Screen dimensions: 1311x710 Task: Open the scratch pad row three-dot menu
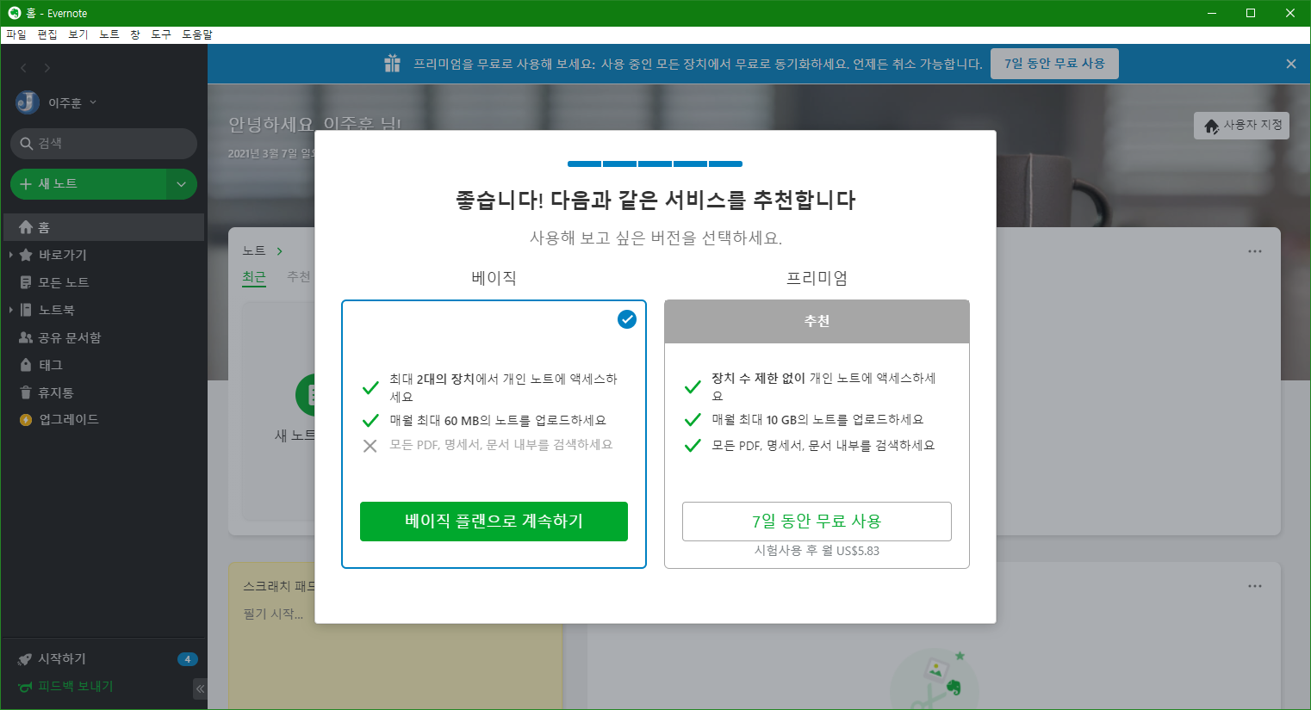(x=1255, y=586)
